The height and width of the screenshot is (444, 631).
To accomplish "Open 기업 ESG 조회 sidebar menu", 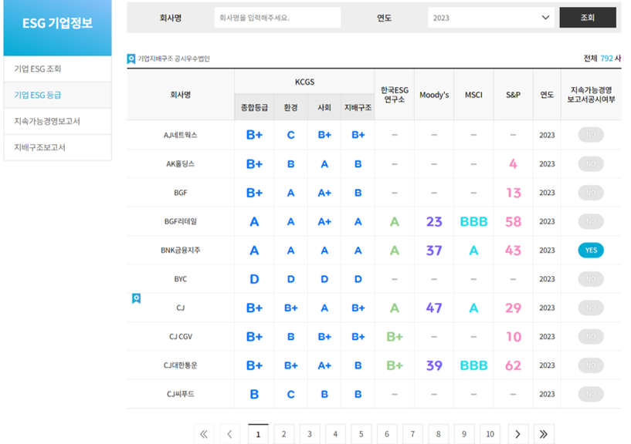I will (x=58, y=69).
